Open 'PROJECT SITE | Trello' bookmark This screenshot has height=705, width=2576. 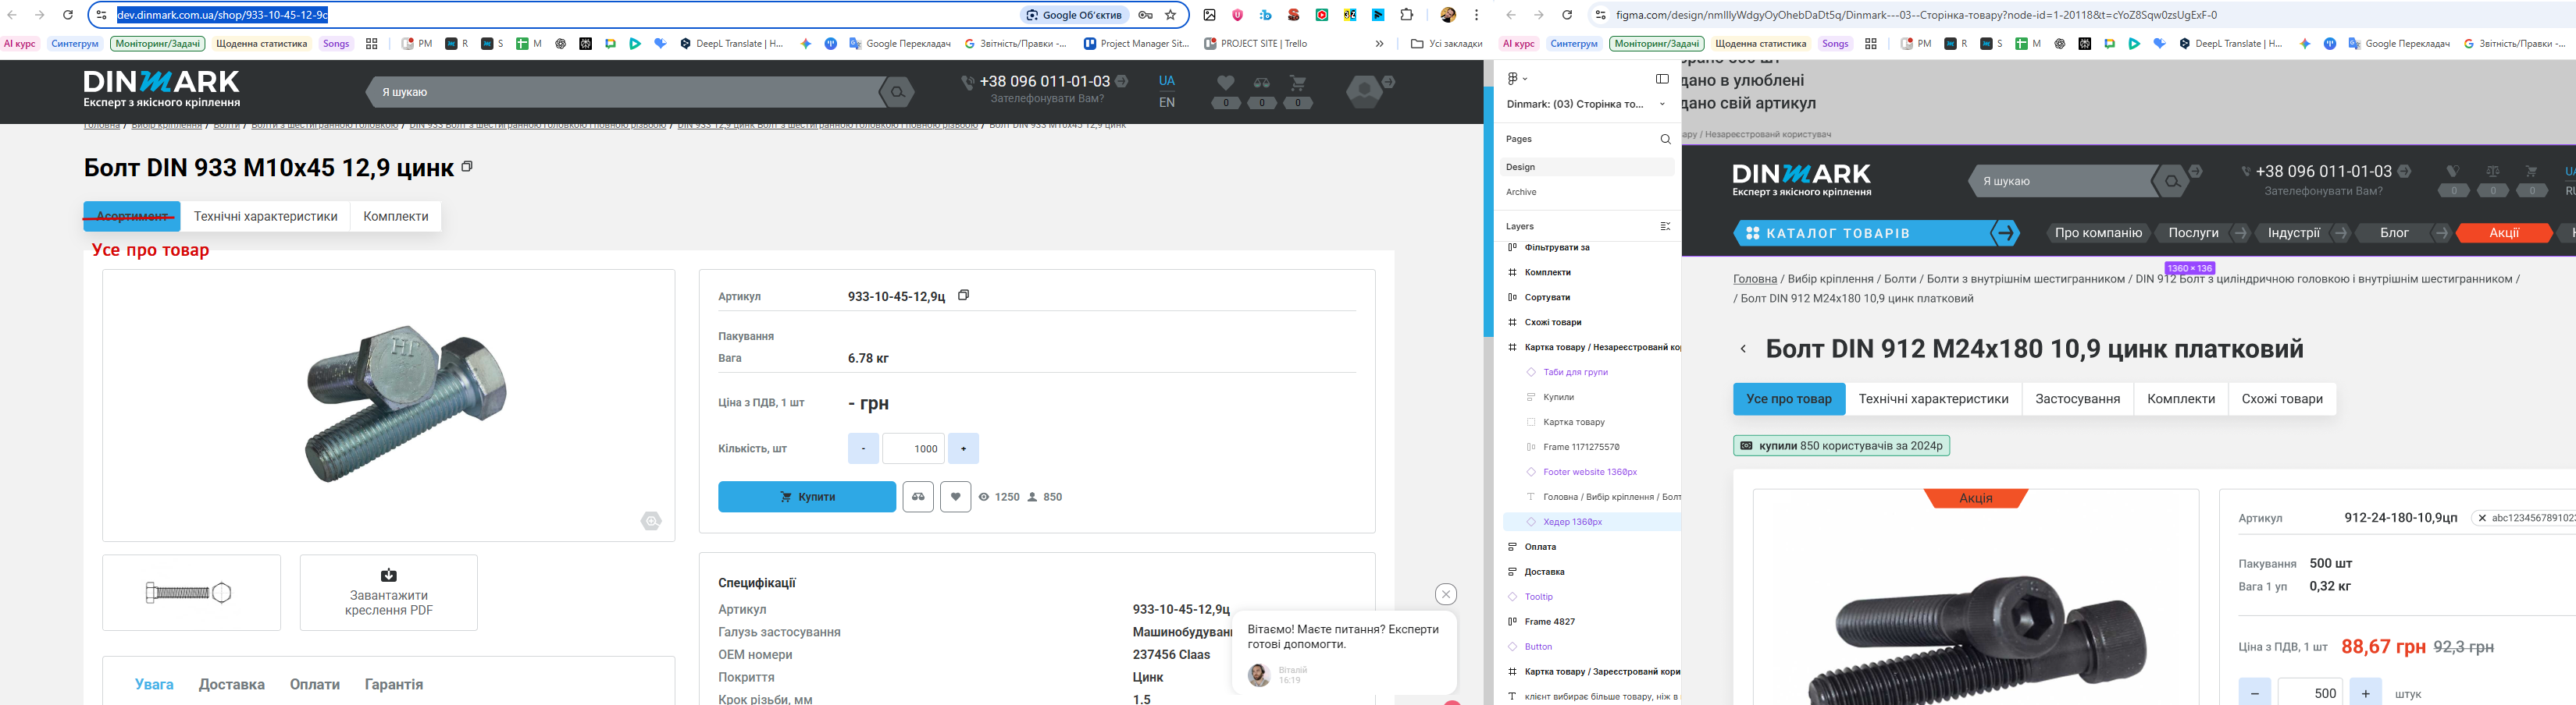[1256, 44]
